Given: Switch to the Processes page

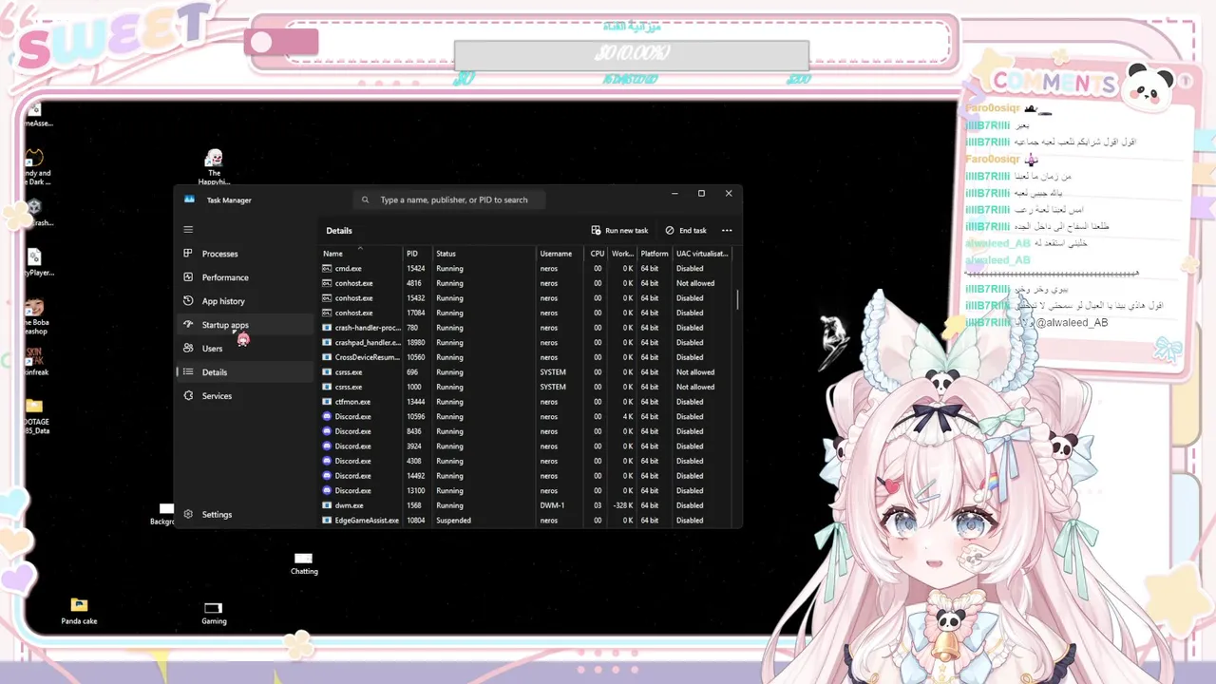Looking at the screenshot, I should click(244, 254).
